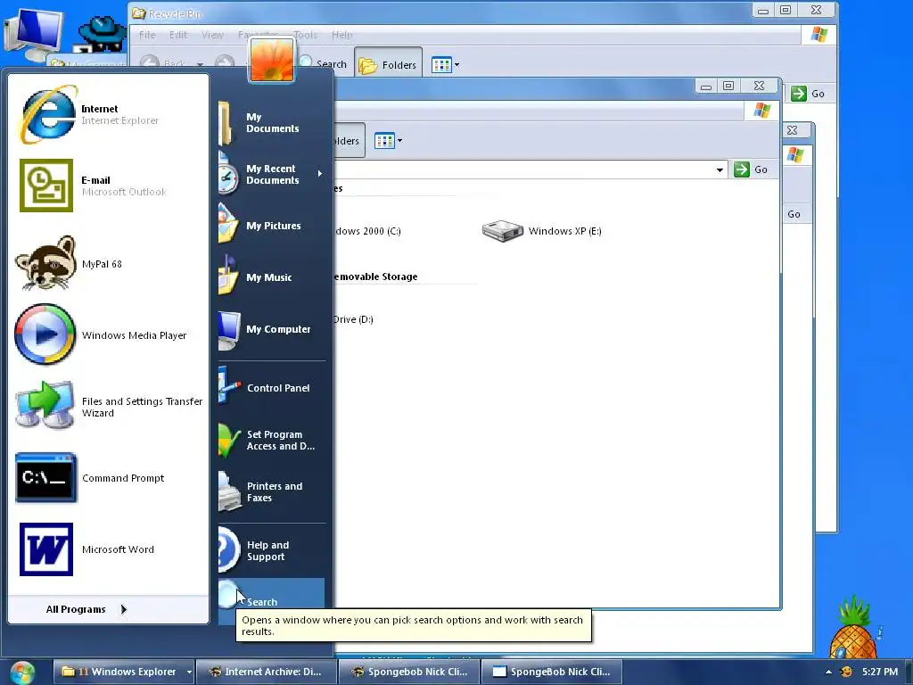Expand Windows Explorer taskbar group arrow
This screenshot has width=913, height=685.
click(x=189, y=673)
